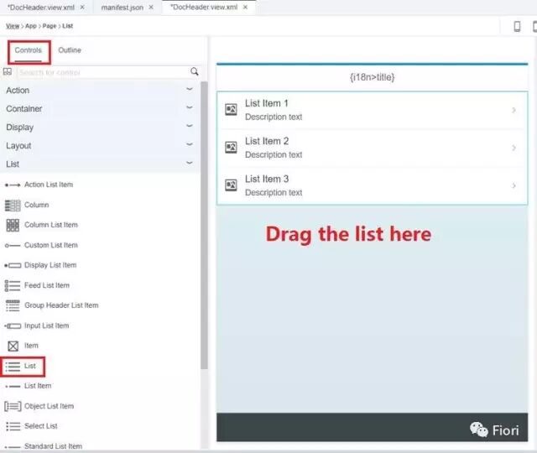
Task: Open the Controls tab
Action: [28, 50]
